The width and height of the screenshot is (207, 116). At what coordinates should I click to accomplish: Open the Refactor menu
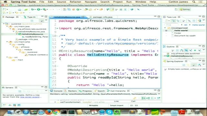(x=75, y=2)
